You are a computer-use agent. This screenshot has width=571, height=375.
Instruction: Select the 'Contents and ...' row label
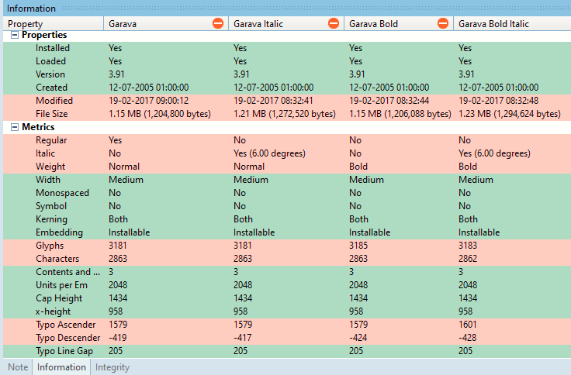pyautogui.click(x=67, y=272)
